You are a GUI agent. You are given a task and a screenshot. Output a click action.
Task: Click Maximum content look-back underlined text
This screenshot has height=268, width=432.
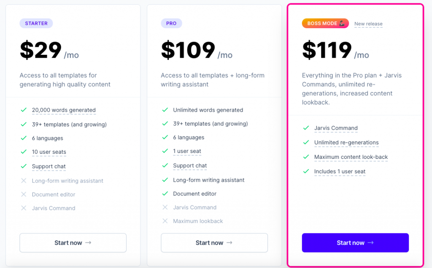pos(351,157)
